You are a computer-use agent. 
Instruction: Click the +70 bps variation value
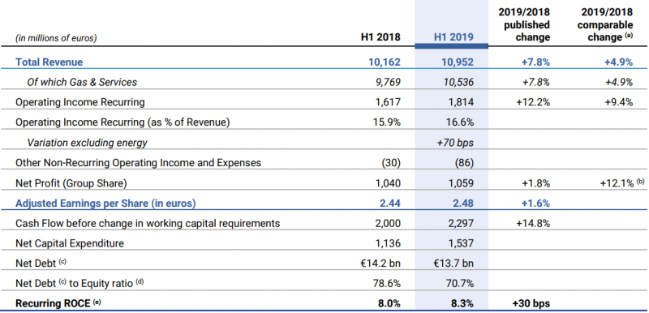(x=455, y=143)
